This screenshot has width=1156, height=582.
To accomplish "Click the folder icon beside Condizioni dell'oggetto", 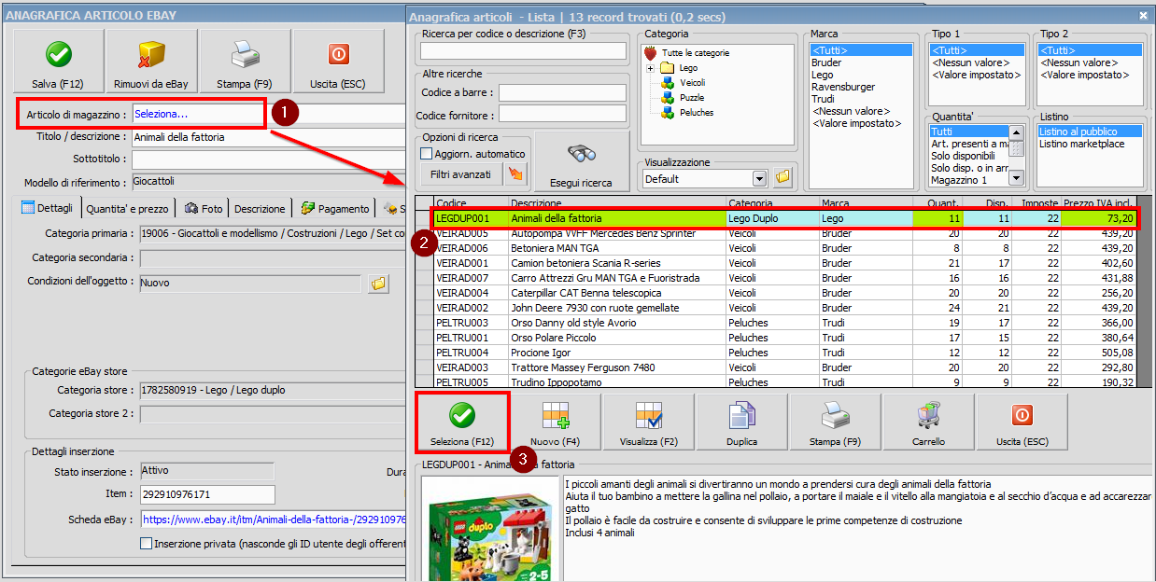I will tap(377, 284).
